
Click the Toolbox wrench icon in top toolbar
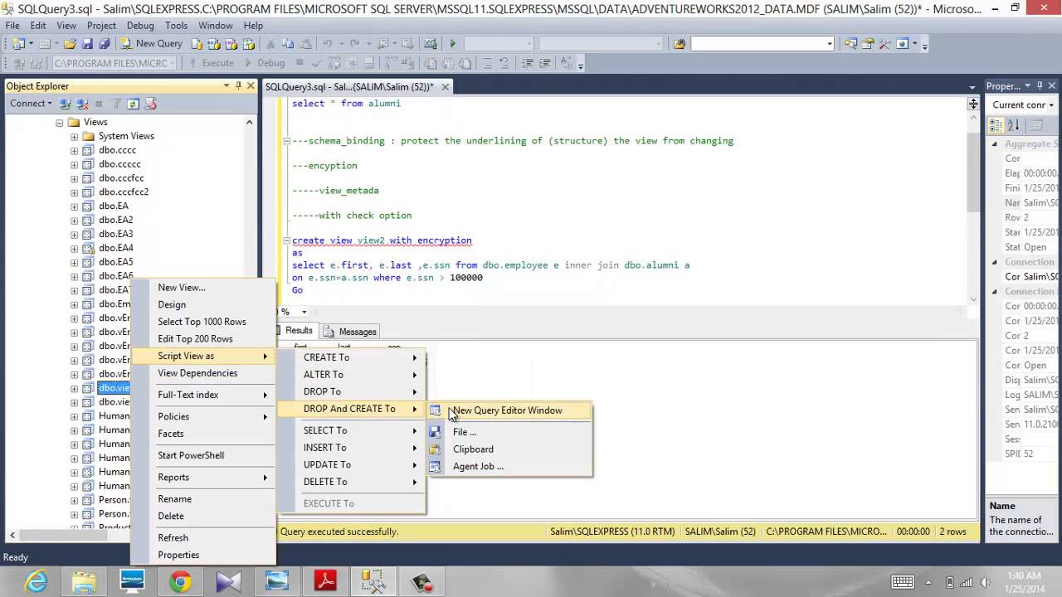tap(884, 44)
